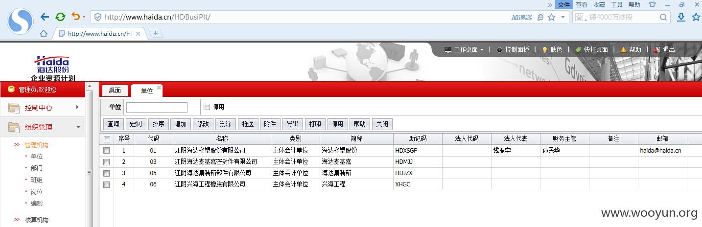Open the downloads arrow icon
Image resolution: width=702 pixels, height=227 pixels.
point(681,17)
